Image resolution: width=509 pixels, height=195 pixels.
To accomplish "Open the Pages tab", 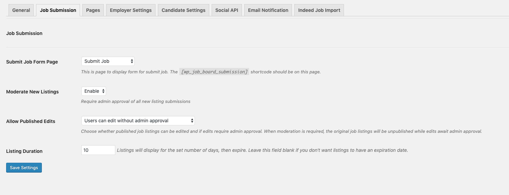I will click(x=93, y=10).
